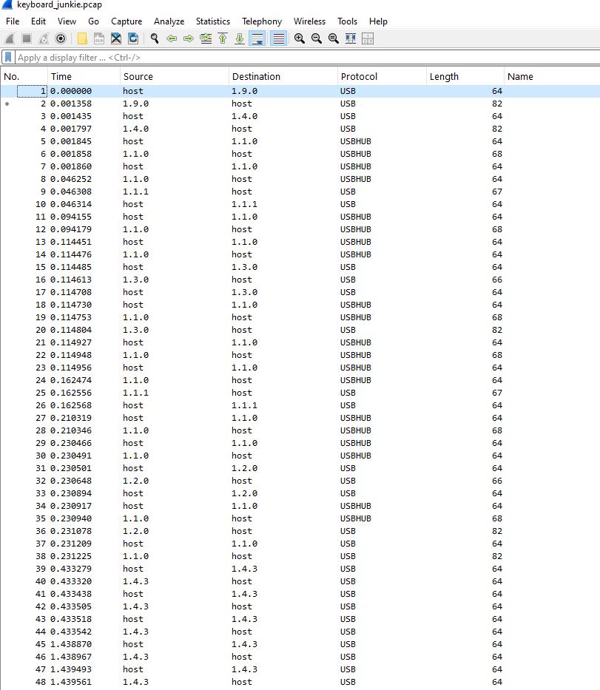Viewport: 600px width, 690px height.
Task: Open the Analyze menu
Action: tap(169, 21)
